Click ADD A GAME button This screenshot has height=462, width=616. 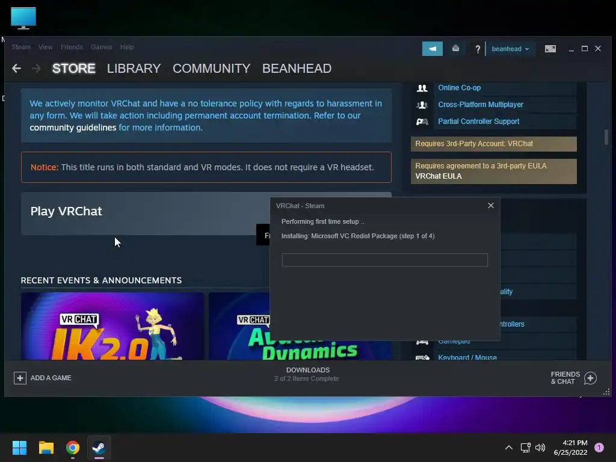click(x=43, y=378)
